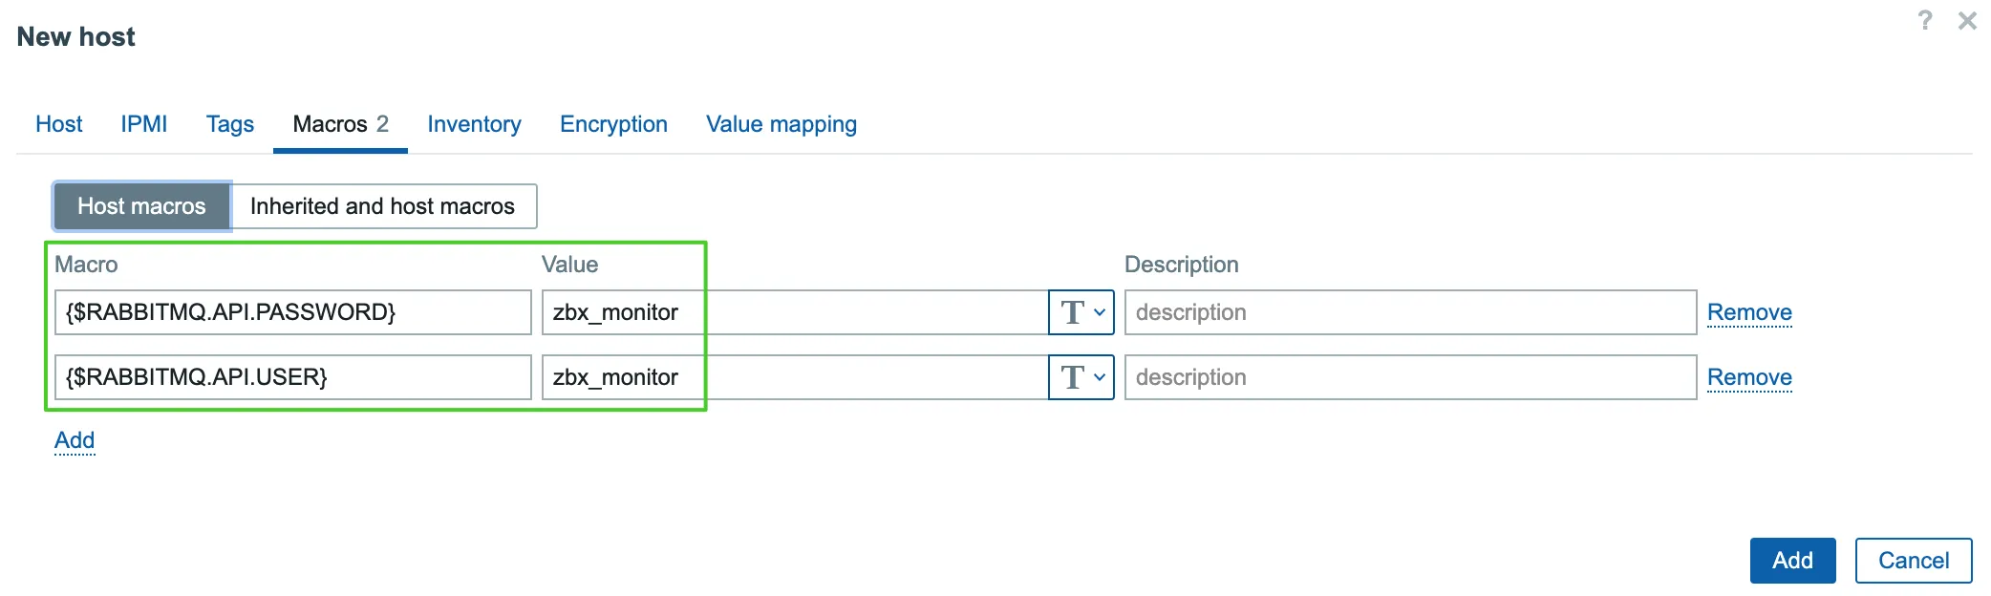1991x596 pixels.
Task: Click the help question mark icon
Action: coord(1925,20)
